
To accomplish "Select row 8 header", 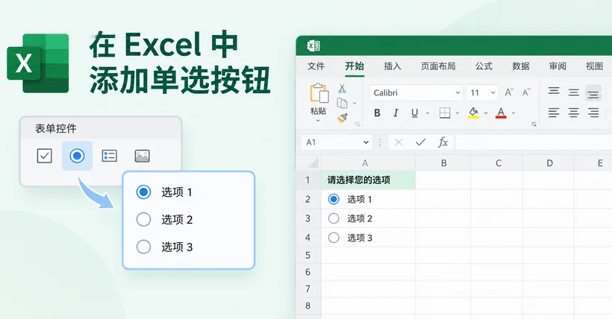I will coord(308,306).
